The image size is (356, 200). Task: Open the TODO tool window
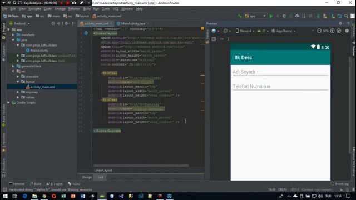click(74, 184)
